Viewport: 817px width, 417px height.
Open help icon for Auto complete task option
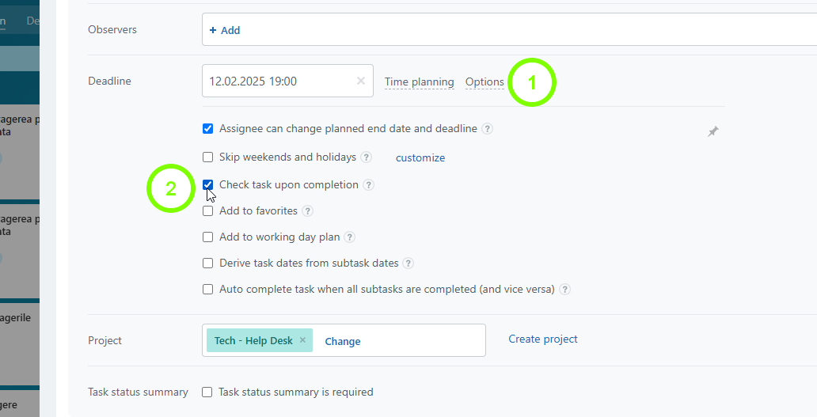(x=564, y=289)
